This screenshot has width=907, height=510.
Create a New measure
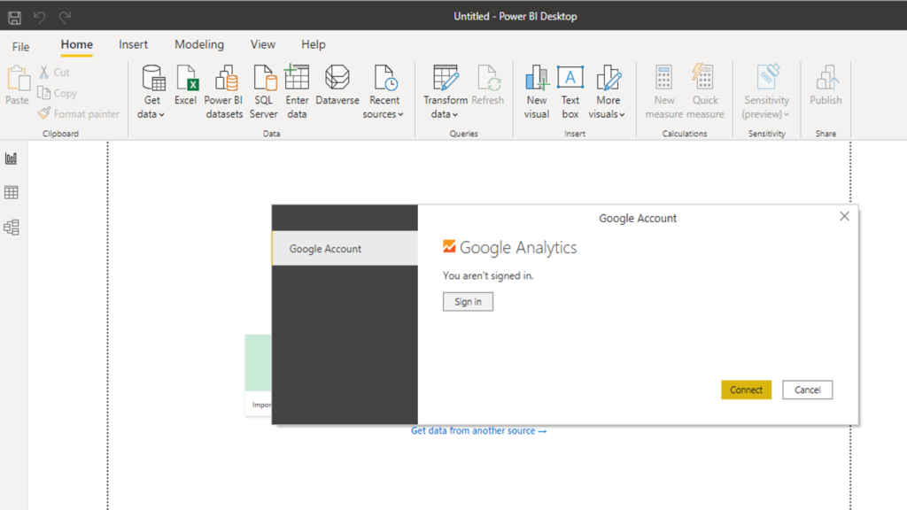(x=664, y=92)
